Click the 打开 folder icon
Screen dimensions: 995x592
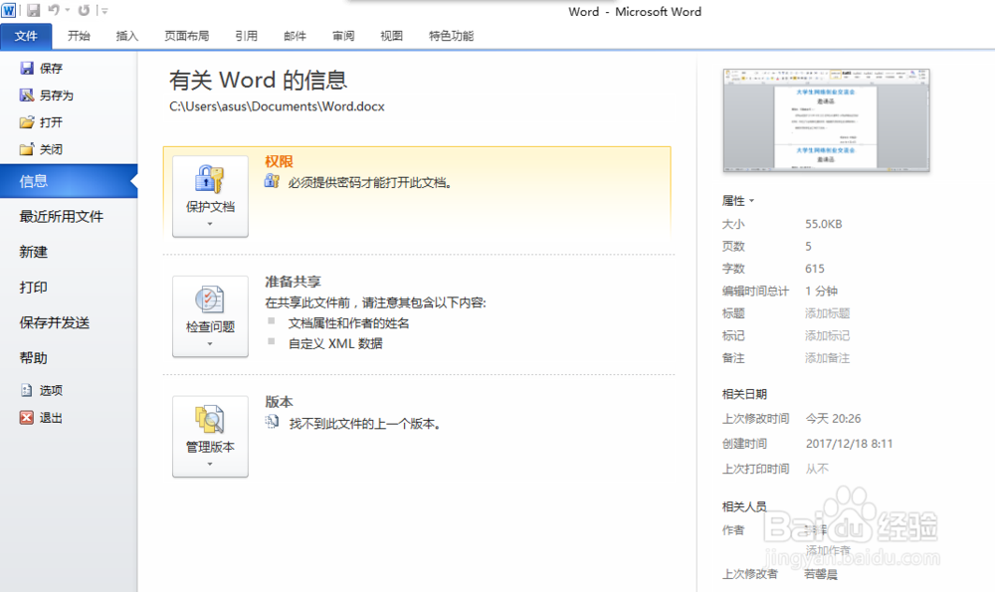(x=27, y=122)
